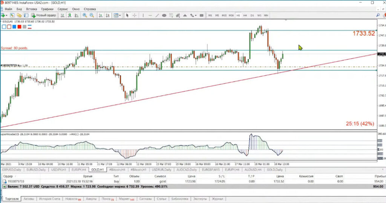Select the equidistant channel tool

[x=178, y=15]
